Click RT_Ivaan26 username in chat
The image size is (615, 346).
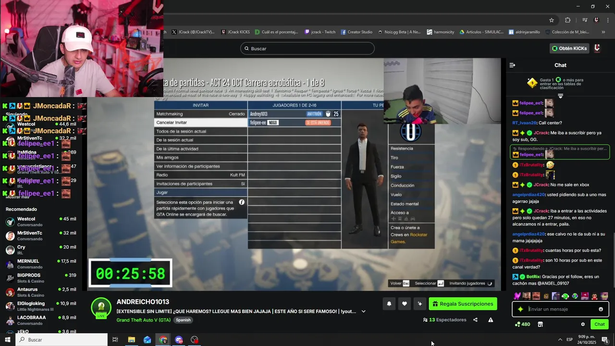click(x=524, y=123)
